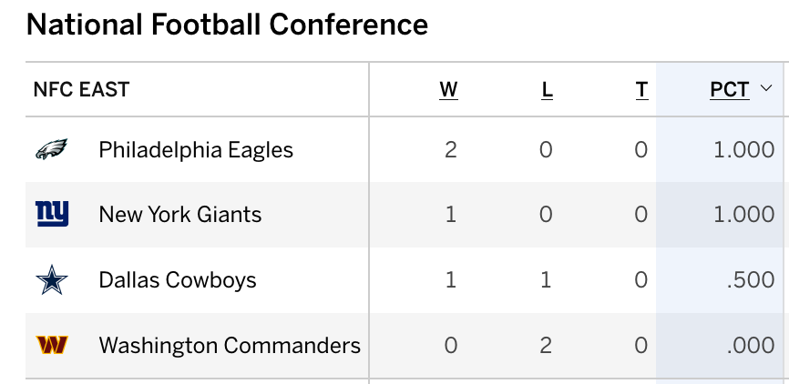Viewport: 789px width, 384px height.
Task: Sort standings by T column
Action: pos(641,90)
